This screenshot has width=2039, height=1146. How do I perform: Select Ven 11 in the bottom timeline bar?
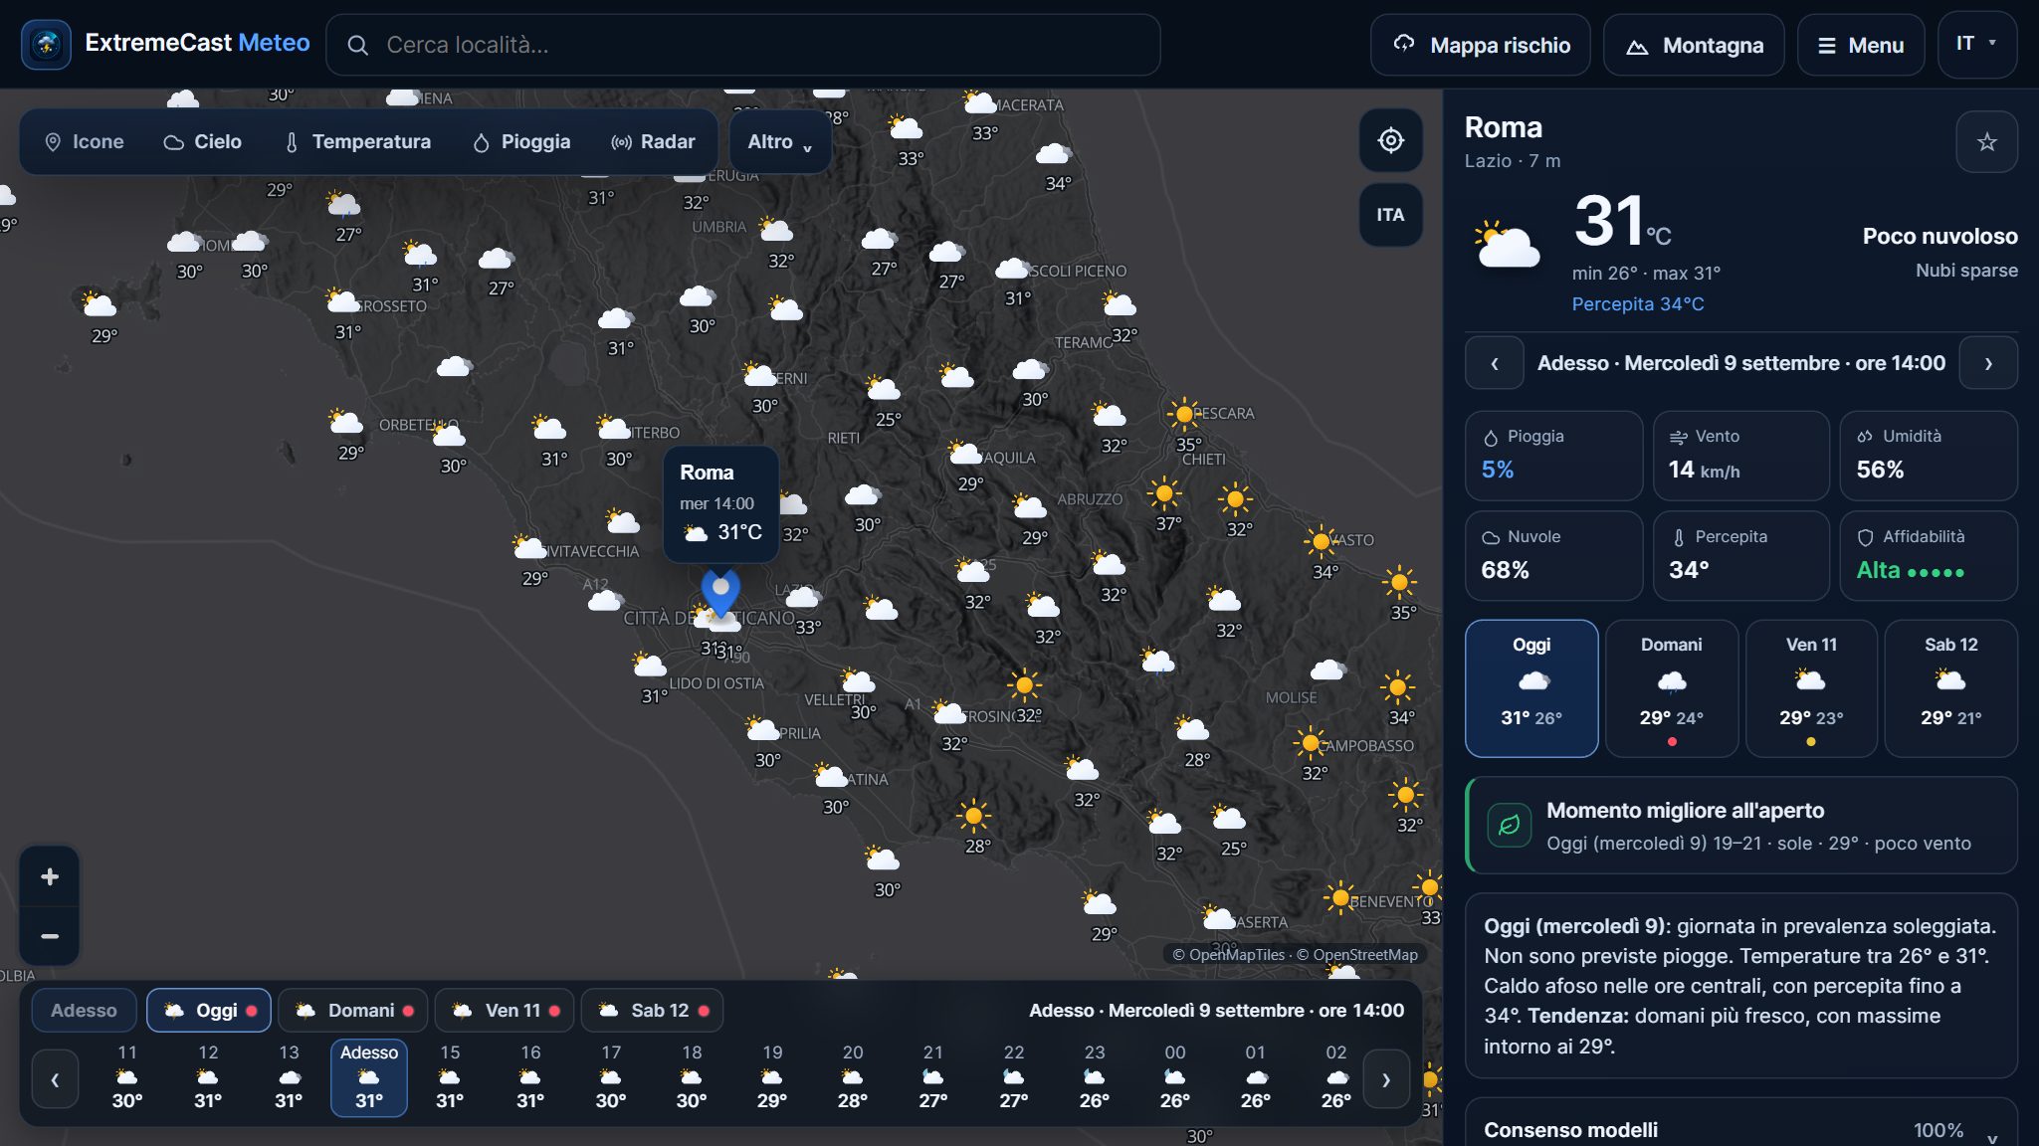(505, 1011)
